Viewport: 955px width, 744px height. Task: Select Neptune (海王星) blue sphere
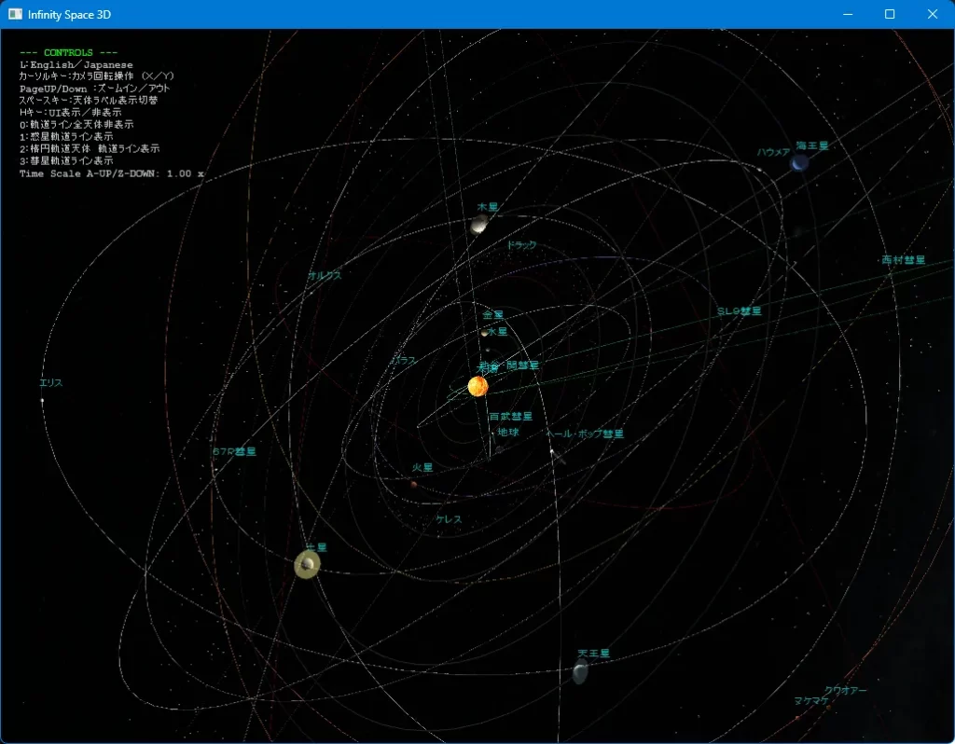pos(798,161)
